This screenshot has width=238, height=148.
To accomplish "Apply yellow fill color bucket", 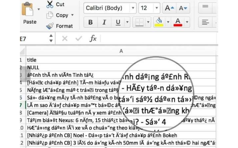I will click(x=159, y=22).
